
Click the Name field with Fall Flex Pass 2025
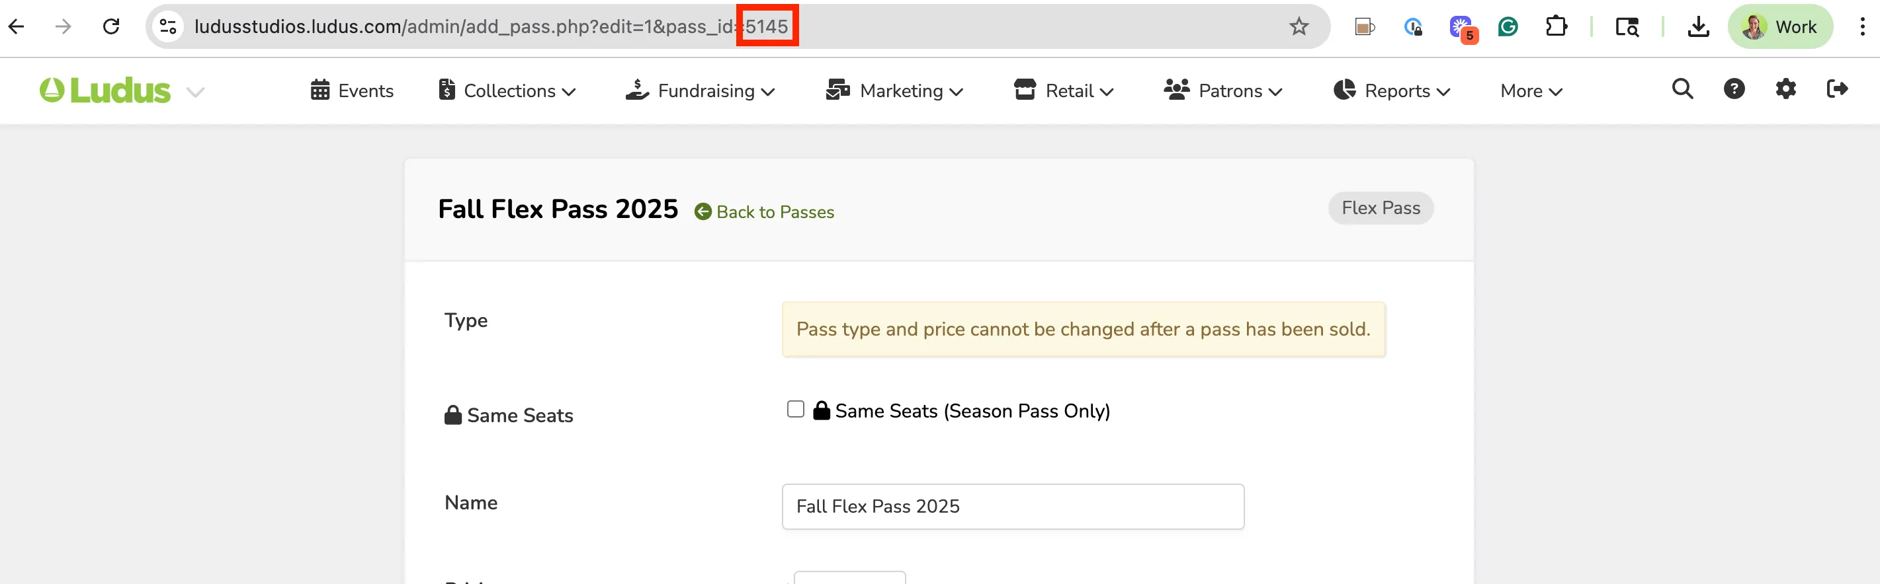(x=1013, y=506)
